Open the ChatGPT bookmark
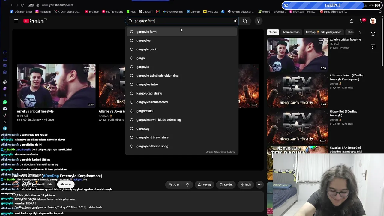The height and width of the screenshot is (216, 384). pos(146,12)
